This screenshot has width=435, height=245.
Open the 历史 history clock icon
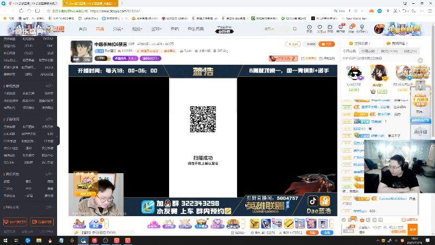[x=309, y=27]
